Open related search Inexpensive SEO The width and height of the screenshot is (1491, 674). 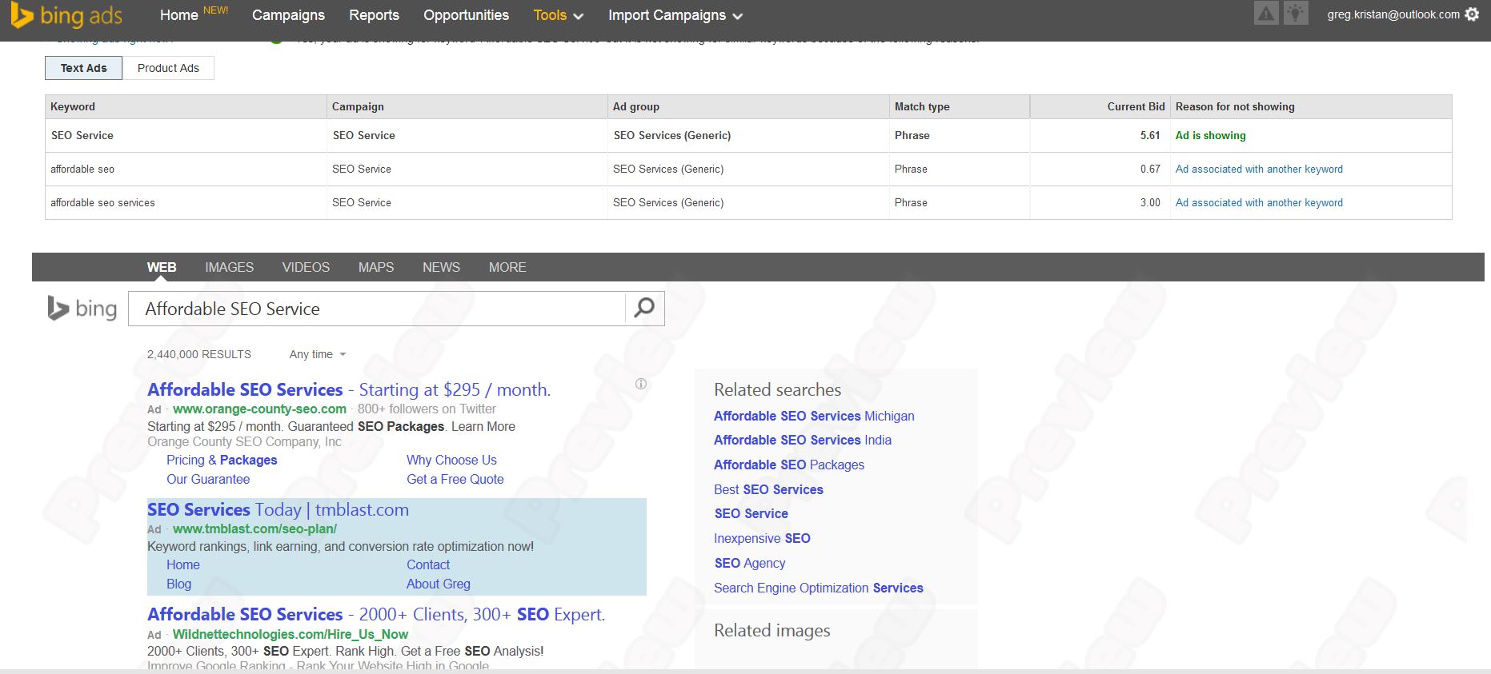[x=762, y=538]
